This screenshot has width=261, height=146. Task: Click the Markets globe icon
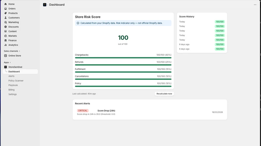(6, 36)
